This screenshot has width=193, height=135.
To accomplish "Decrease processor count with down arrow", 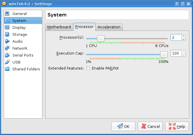I will point(184,39).
